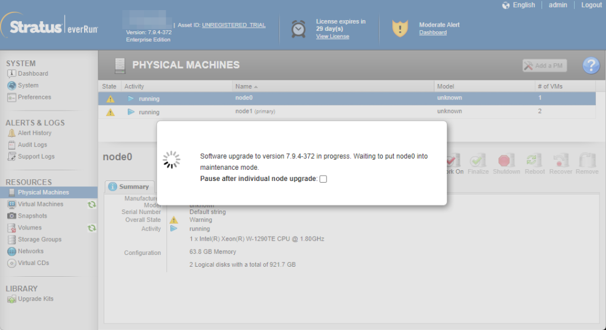Click the Volumes disk icon
606x330 pixels.
coord(12,228)
